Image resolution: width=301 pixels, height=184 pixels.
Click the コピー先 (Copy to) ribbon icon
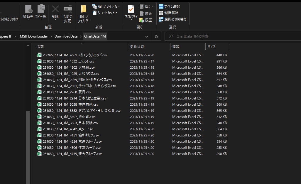tap(40, 12)
